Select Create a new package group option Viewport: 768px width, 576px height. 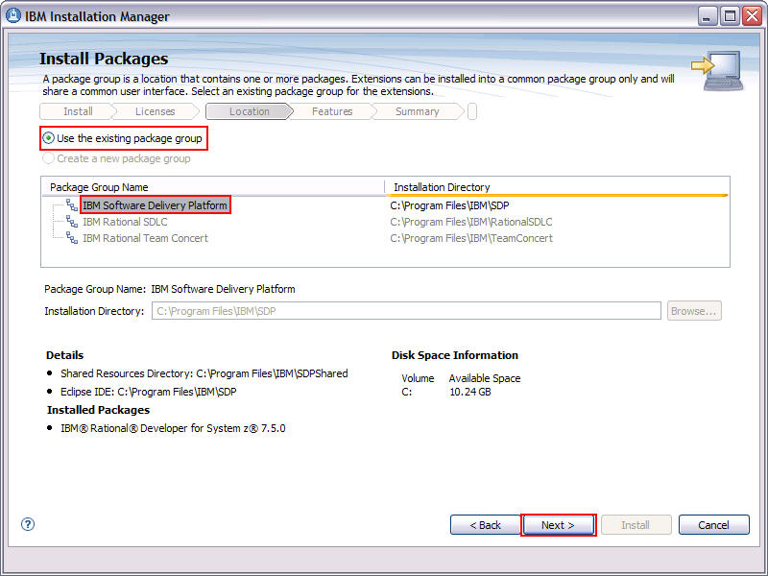[x=48, y=157]
